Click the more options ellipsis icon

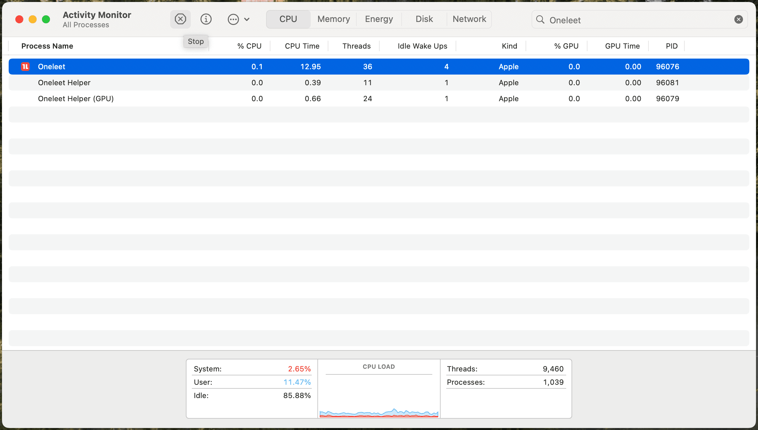[233, 19]
